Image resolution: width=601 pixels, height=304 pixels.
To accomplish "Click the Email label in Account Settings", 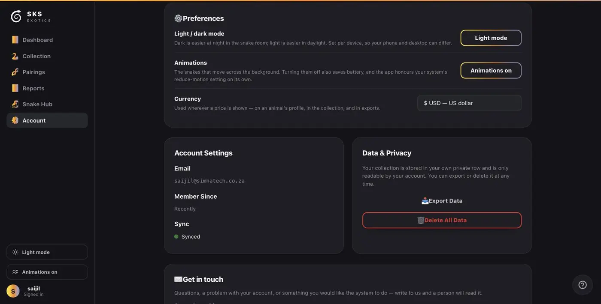I will coord(182,168).
